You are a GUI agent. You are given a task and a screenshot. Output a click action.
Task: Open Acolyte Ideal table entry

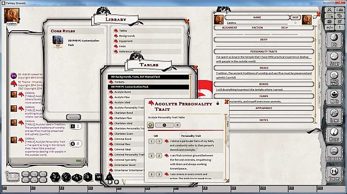[x=122, y=102]
